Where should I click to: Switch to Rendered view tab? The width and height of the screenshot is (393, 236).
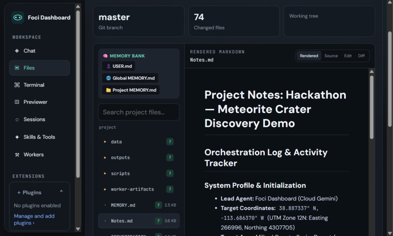click(309, 56)
